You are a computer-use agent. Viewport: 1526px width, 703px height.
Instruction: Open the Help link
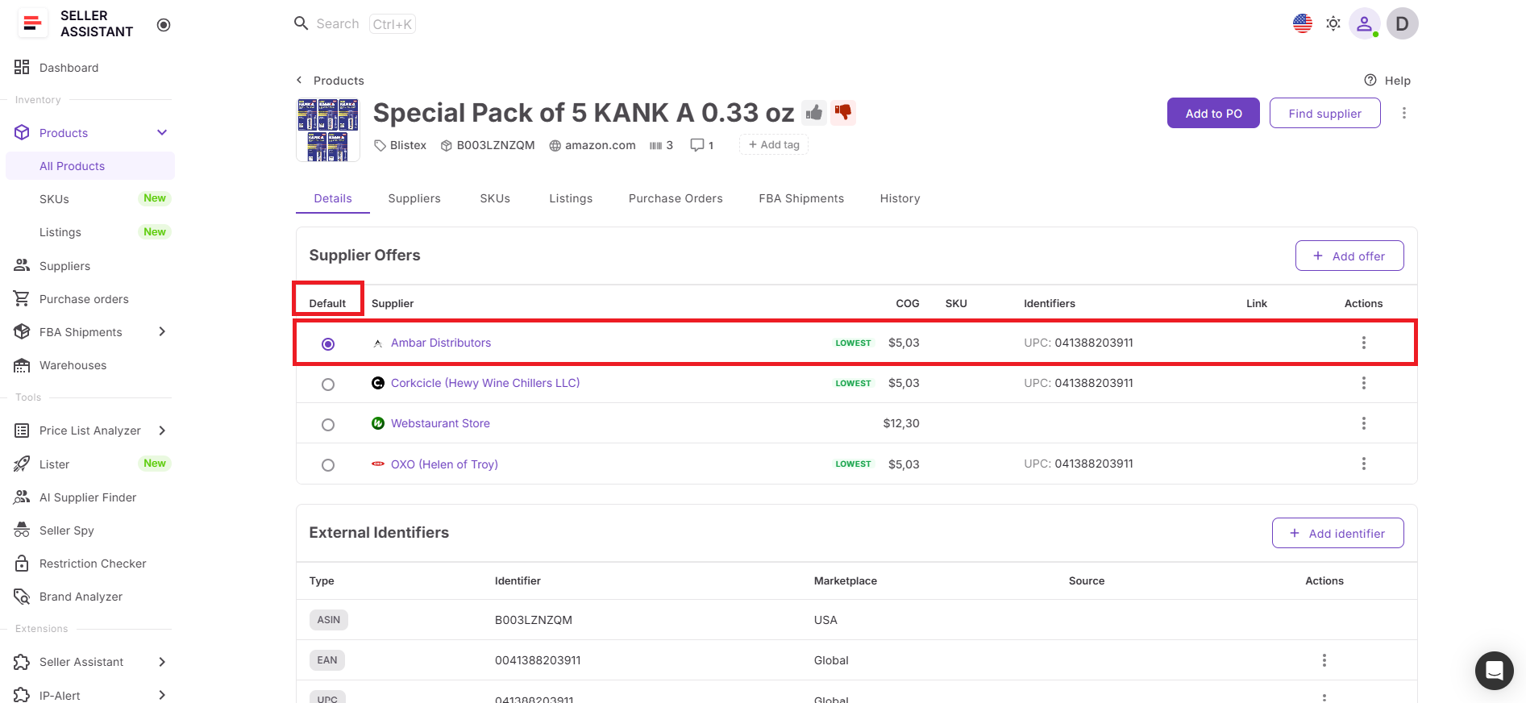[x=1387, y=80]
